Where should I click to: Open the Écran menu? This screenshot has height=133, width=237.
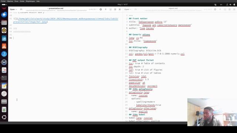click(x=16, y=1)
